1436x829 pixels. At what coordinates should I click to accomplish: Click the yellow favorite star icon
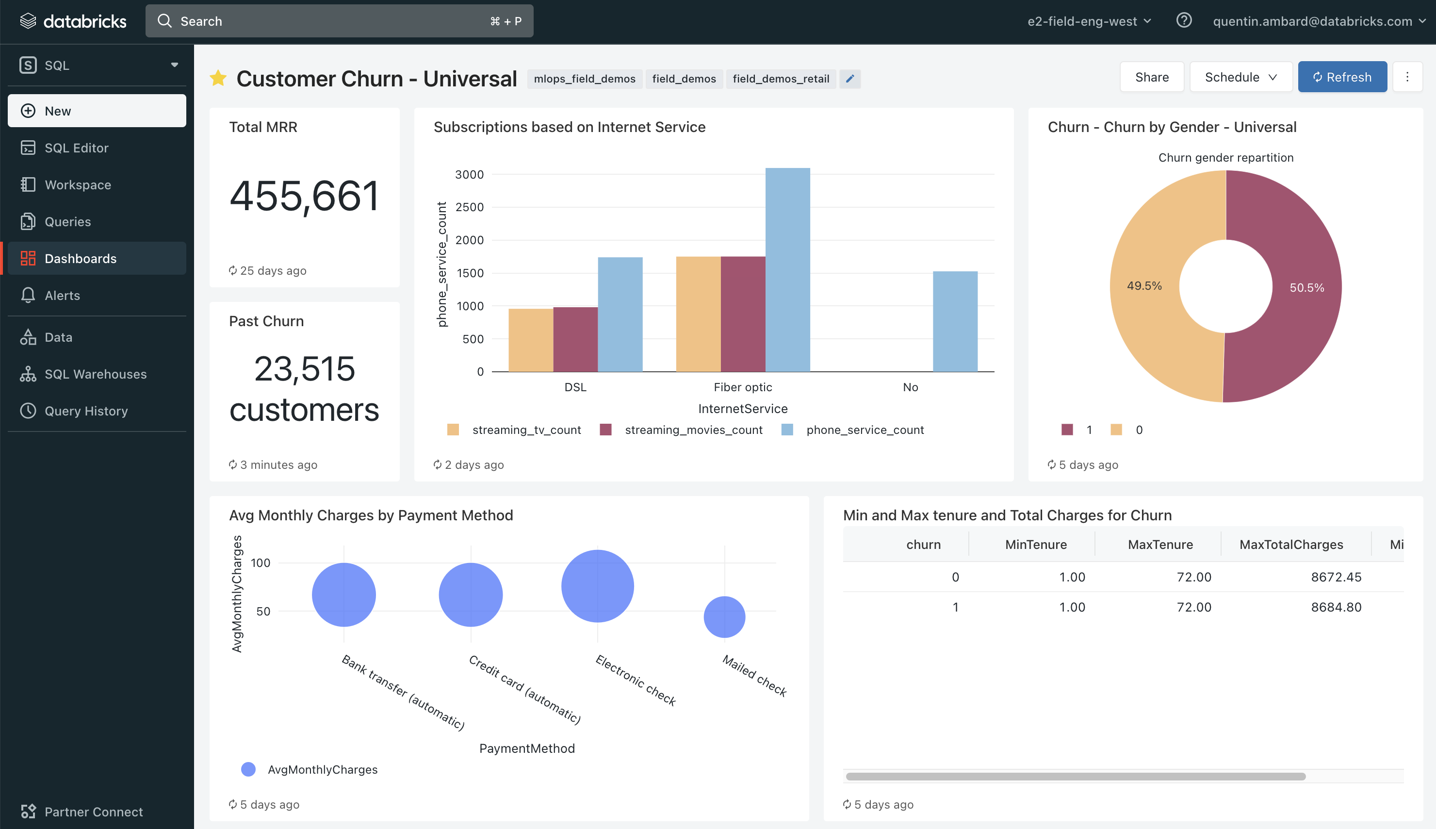[218, 79]
